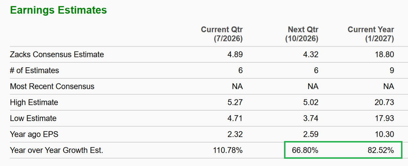408x166 pixels.
Task: Click the 110.78% growth estimate value
Action: pyautogui.click(x=228, y=151)
